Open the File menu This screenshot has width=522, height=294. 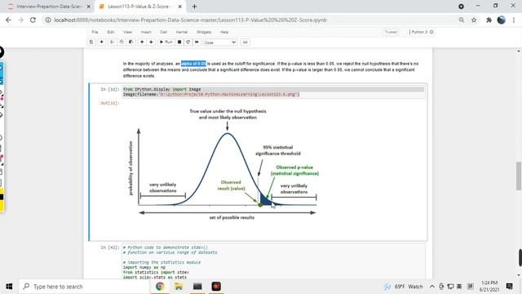(95, 32)
